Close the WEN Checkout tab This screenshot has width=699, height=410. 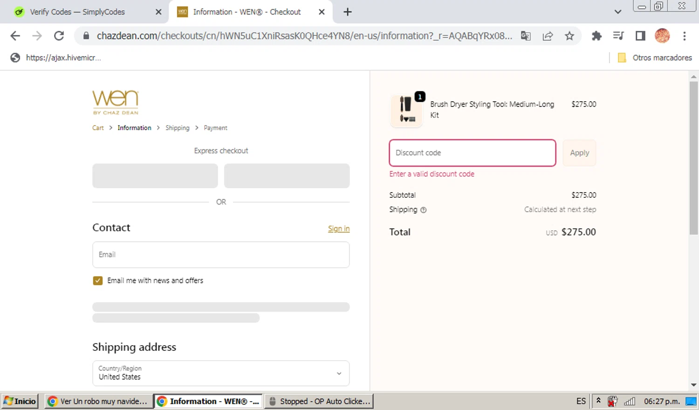tap(322, 12)
